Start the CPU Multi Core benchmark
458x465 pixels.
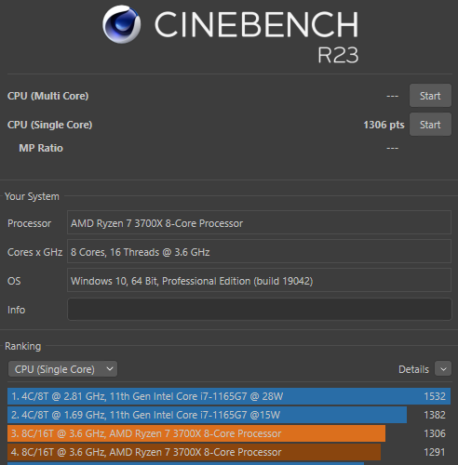430,96
